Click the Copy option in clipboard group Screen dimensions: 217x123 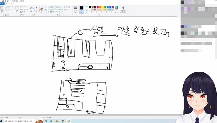8,9
